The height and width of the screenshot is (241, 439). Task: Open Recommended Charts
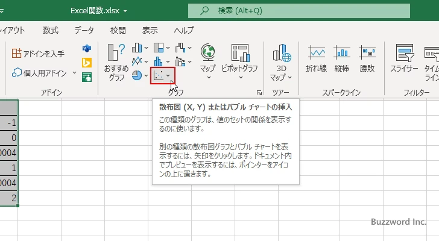pos(116,62)
